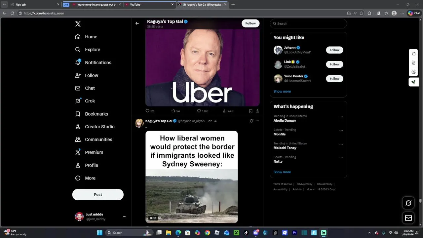Open Natty trend options
423x238 pixels.
341,158
